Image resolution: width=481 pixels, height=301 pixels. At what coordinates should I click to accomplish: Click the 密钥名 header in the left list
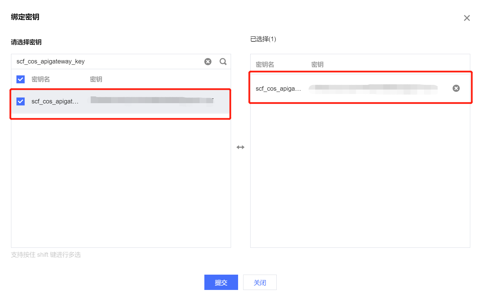(41, 79)
